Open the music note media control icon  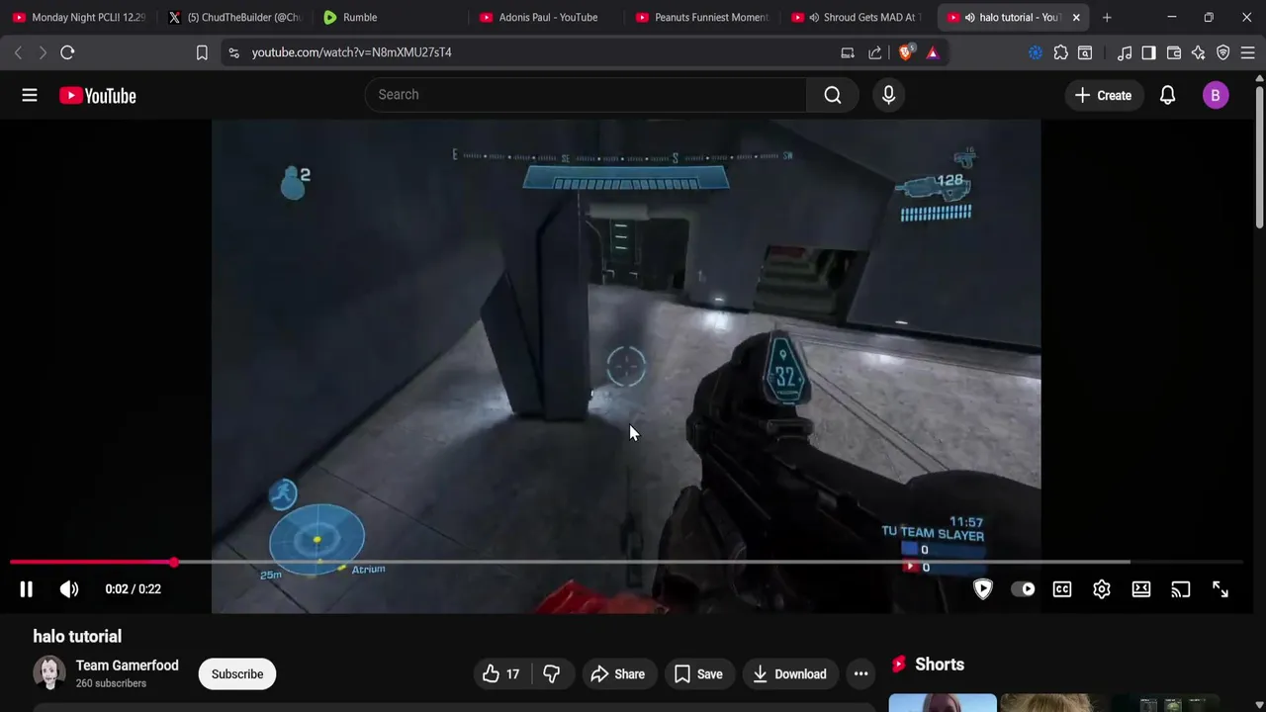click(1125, 52)
